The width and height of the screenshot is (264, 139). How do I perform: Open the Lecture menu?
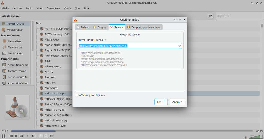click(17, 8)
